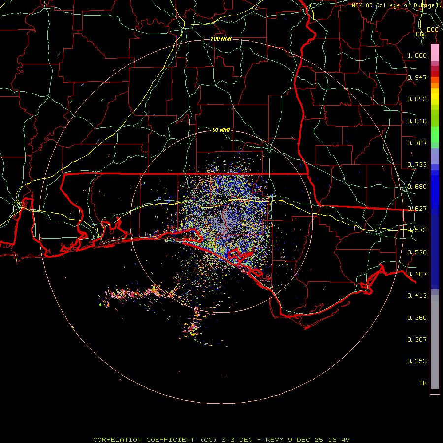Viewport: 443px width, 443px height.
Task: Click the 50 NMI range ring label
Action: [221, 130]
